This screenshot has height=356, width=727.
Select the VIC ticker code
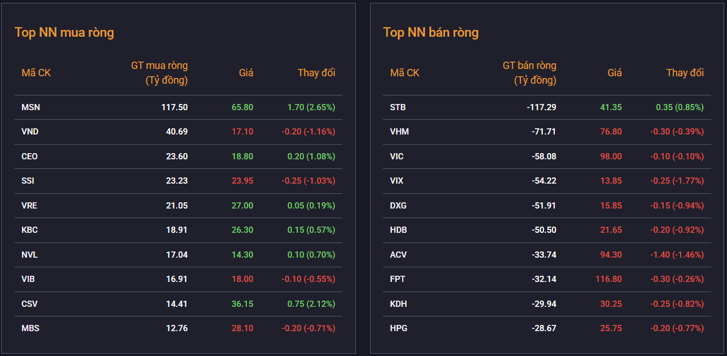pyautogui.click(x=397, y=157)
